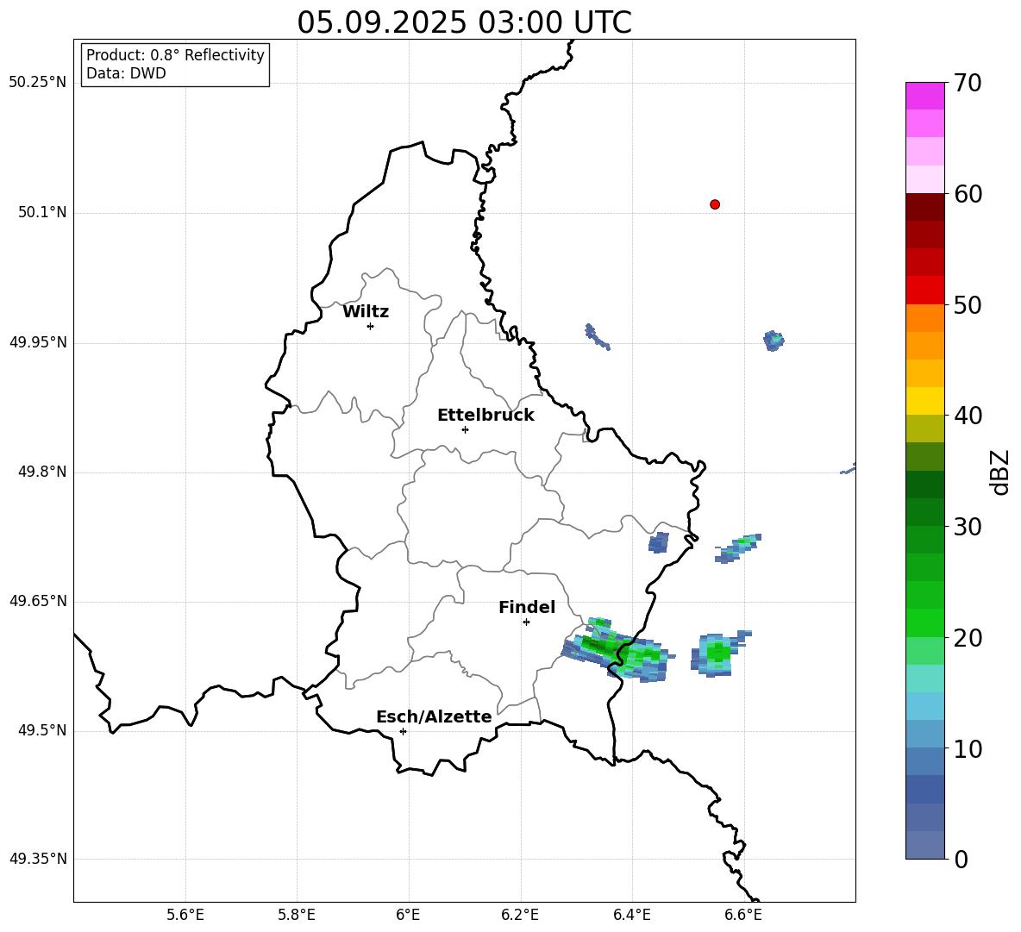Click the dBZ colorbar label

tap(999, 472)
